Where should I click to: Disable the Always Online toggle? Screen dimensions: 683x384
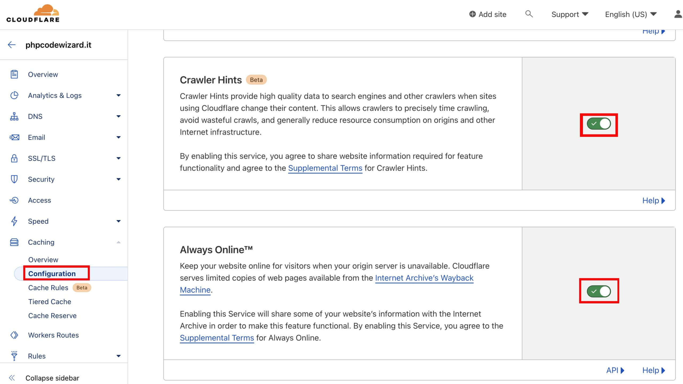point(599,291)
